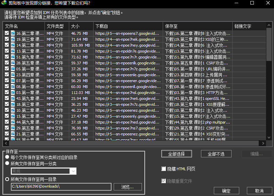Click the 105.99 MB size cell
Viewport: 274px width, 196px height.
(x=81, y=45)
